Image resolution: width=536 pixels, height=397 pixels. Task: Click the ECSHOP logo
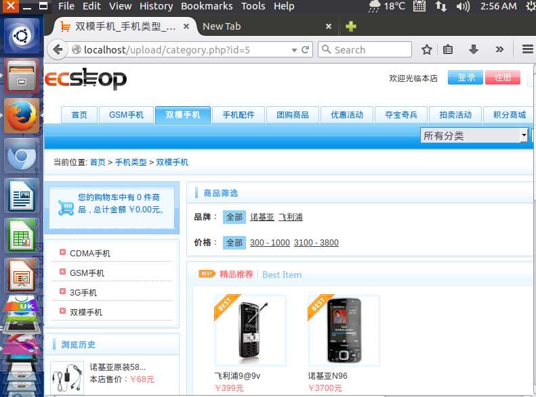pos(86,78)
